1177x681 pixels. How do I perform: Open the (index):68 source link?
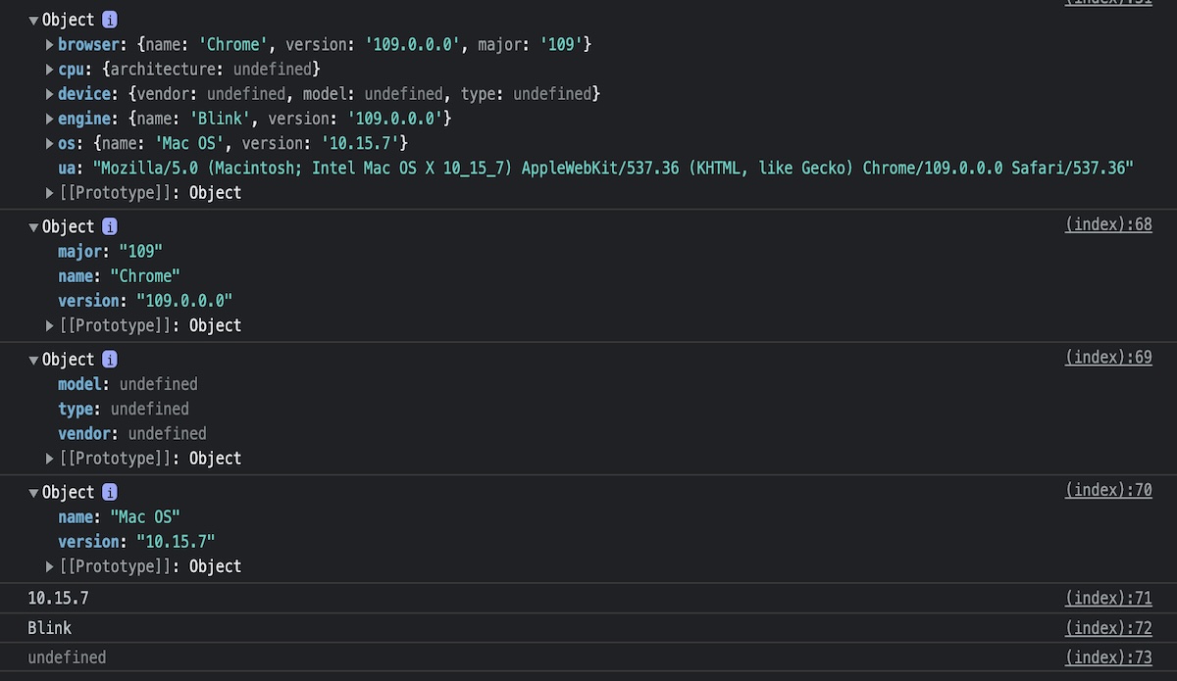(1107, 225)
